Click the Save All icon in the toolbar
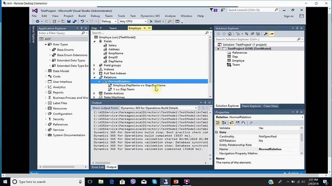The width and height of the screenshot is (332, 186). pyautogui.click(x=75, y=21)
